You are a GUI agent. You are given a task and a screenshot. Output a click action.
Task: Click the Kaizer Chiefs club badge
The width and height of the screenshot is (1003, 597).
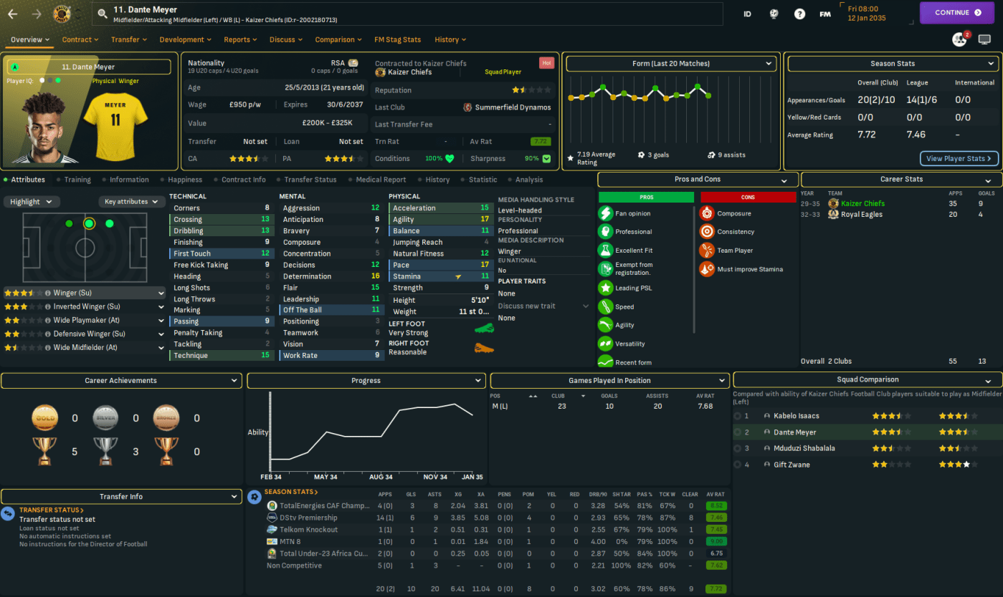[62, 14]
